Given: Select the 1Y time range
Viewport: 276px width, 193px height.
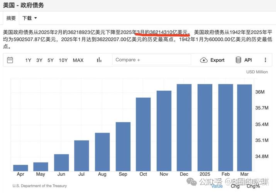Looking at the screenshot, I should 28,60.
